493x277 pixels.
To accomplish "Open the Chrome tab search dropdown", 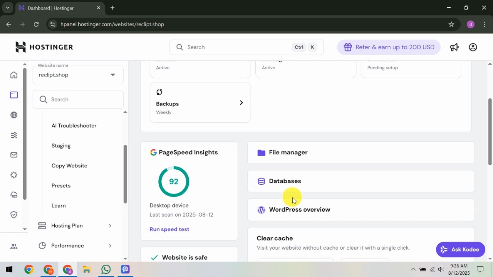I will click(7, 8).
